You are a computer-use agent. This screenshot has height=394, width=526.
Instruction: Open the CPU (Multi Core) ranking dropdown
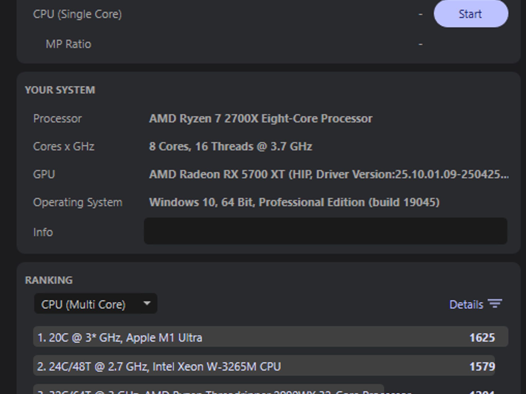tap(96, 304)
